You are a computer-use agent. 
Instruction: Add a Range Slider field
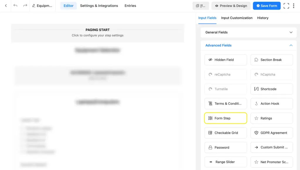coord(226,162)
